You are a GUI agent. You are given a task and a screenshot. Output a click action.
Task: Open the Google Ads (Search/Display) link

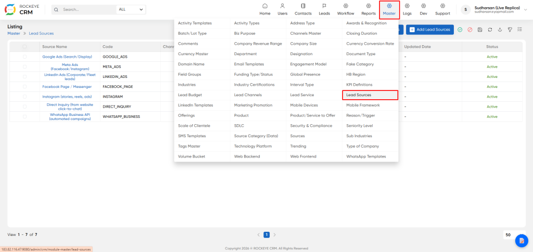(67, 57)
